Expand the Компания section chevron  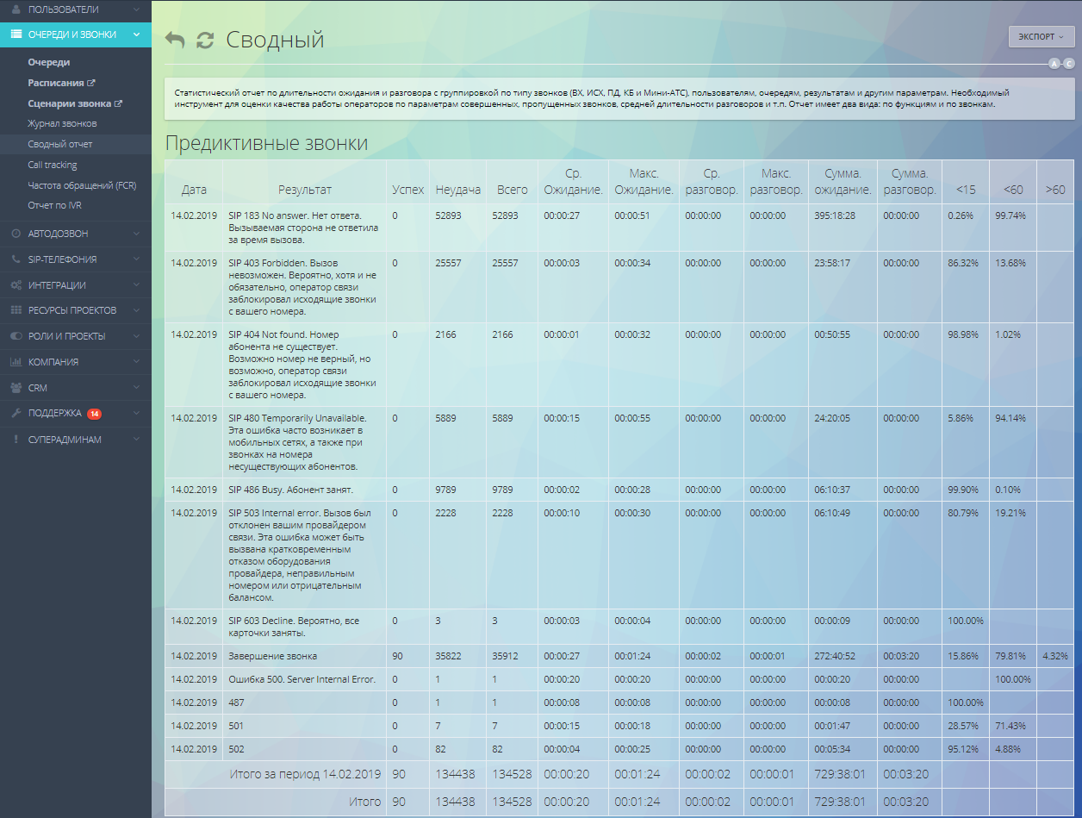(137, 362)
